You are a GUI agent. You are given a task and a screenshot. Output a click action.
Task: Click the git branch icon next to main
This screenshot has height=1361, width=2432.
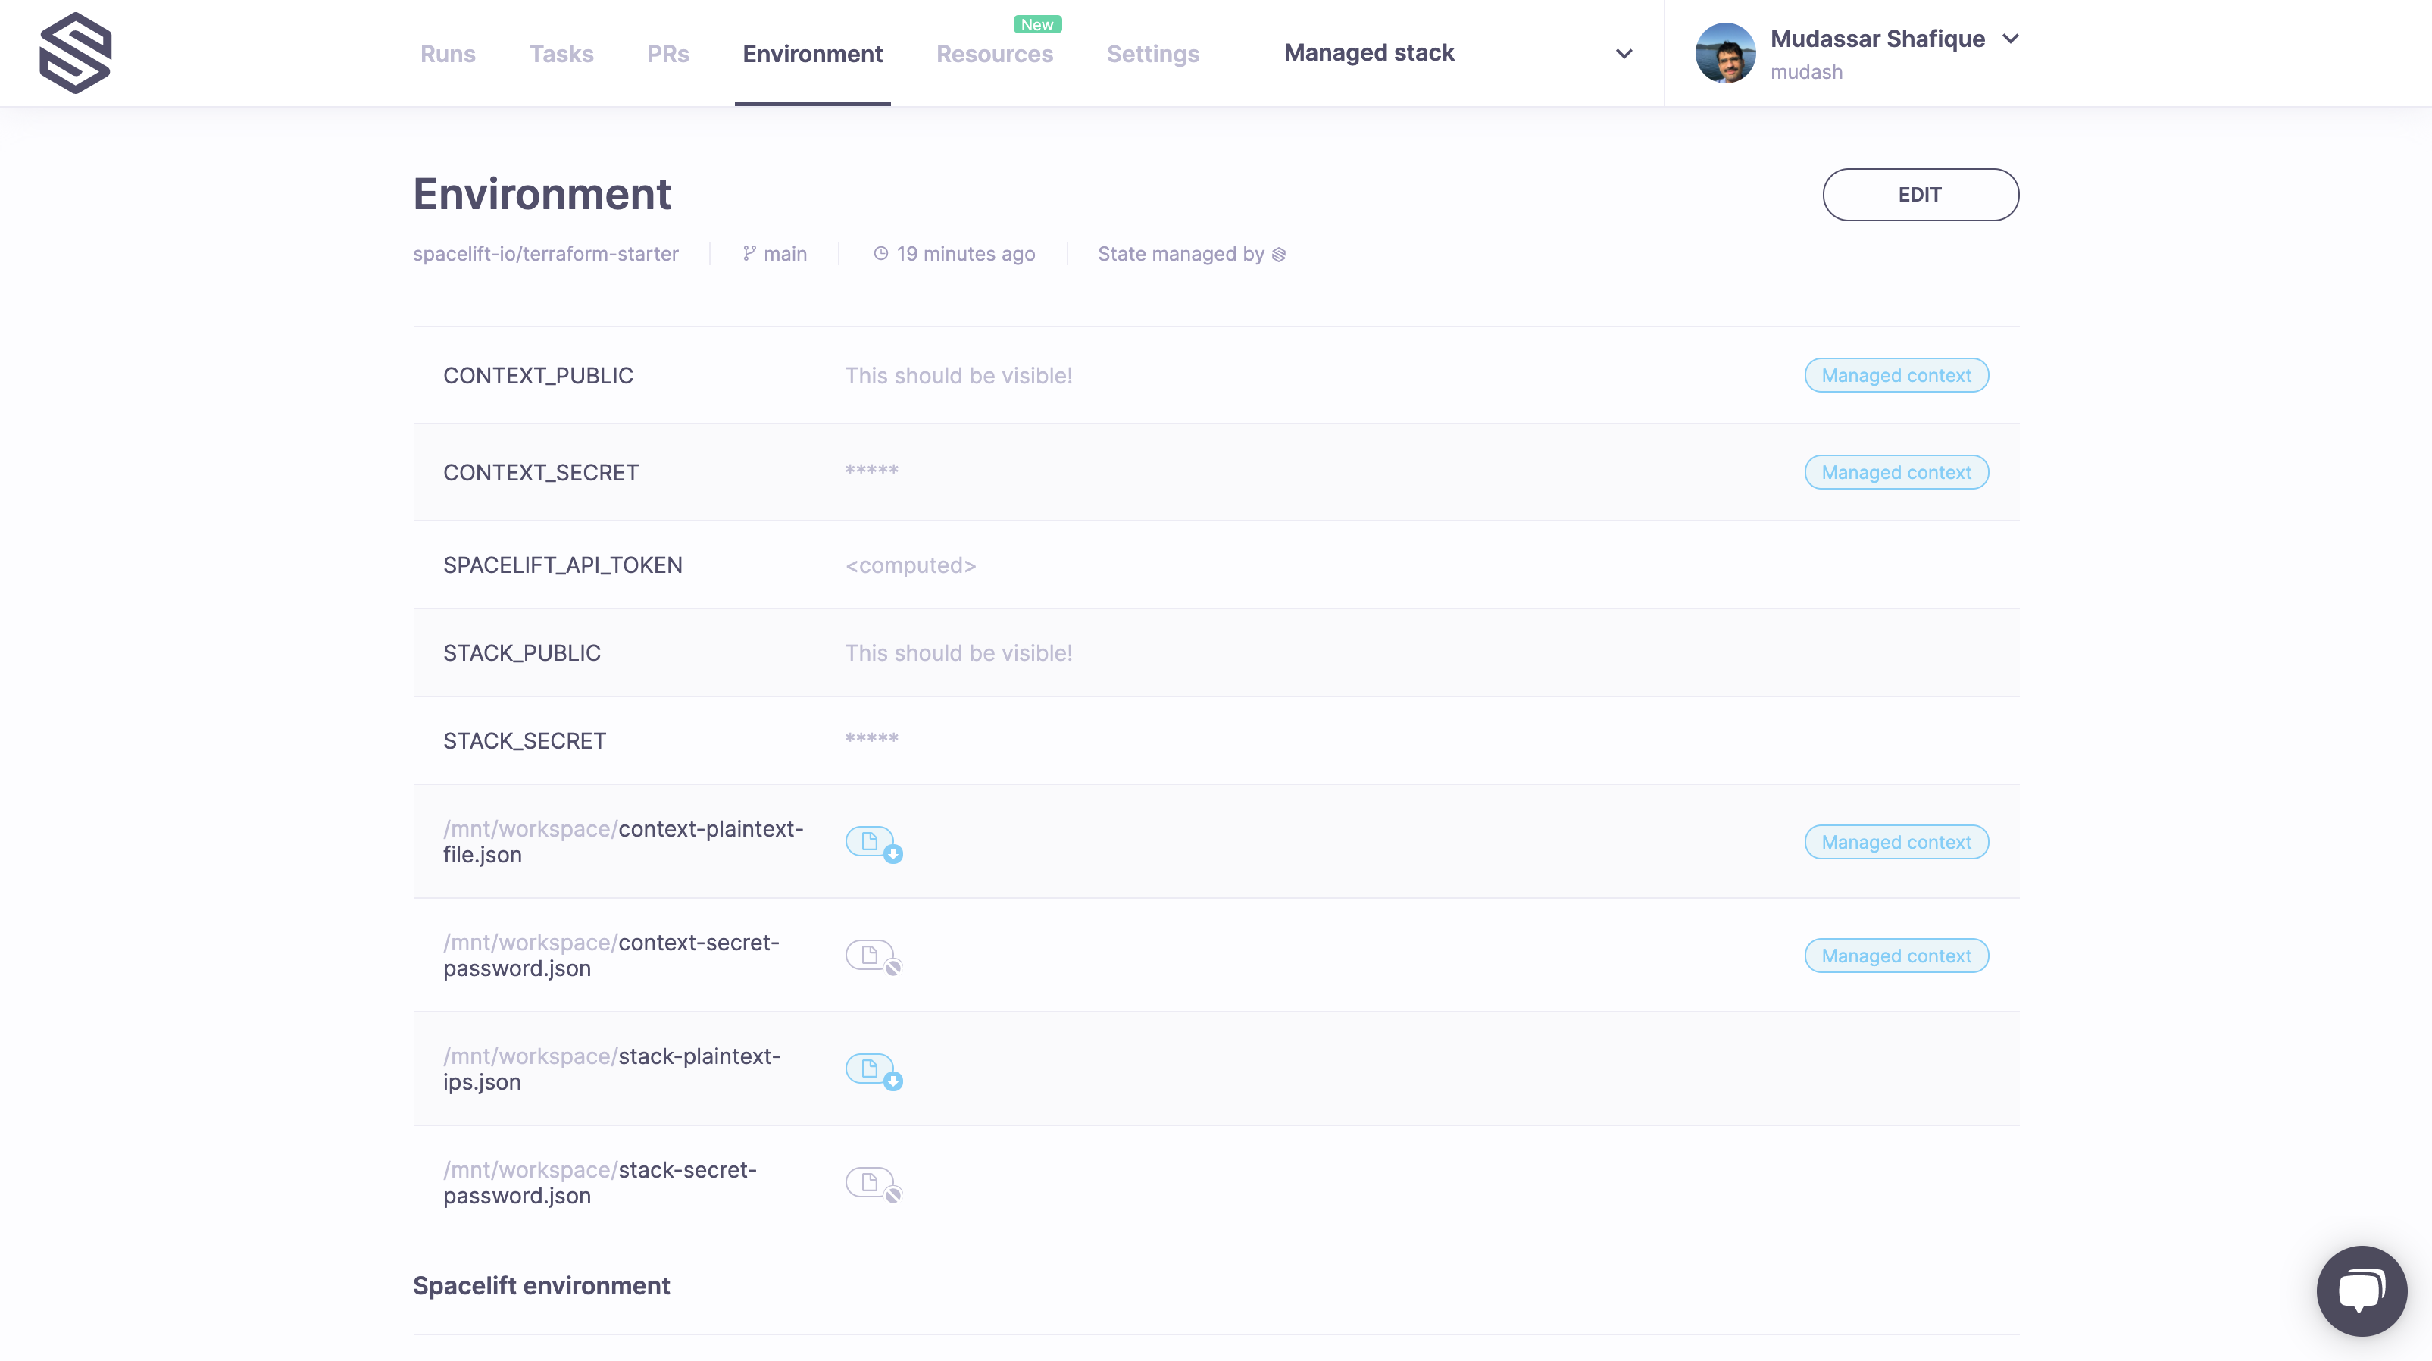(749, 253)
